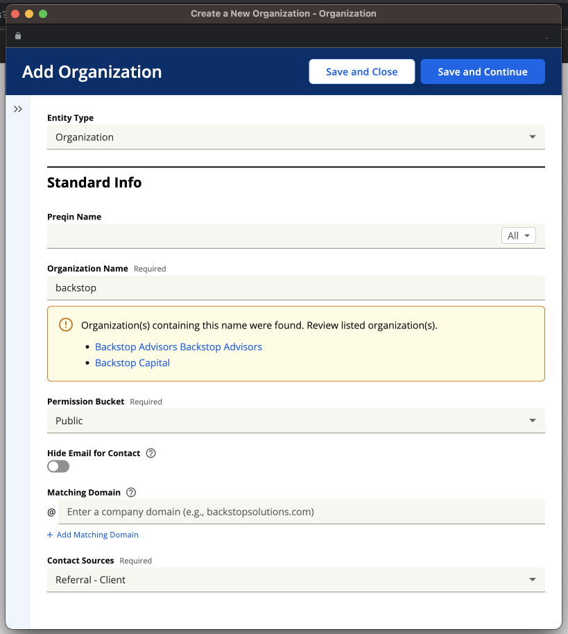The height and width of the screenshot is (634, 568).
Task: Click into the Matching Domain input field
Action: pyautogui.click(x=302, y=512)
